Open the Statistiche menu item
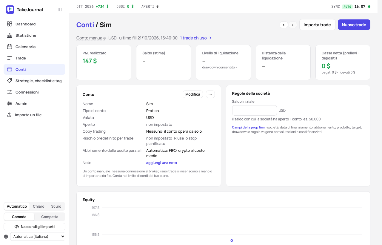Viewport: 382px width, 245px height. point(35,35)
